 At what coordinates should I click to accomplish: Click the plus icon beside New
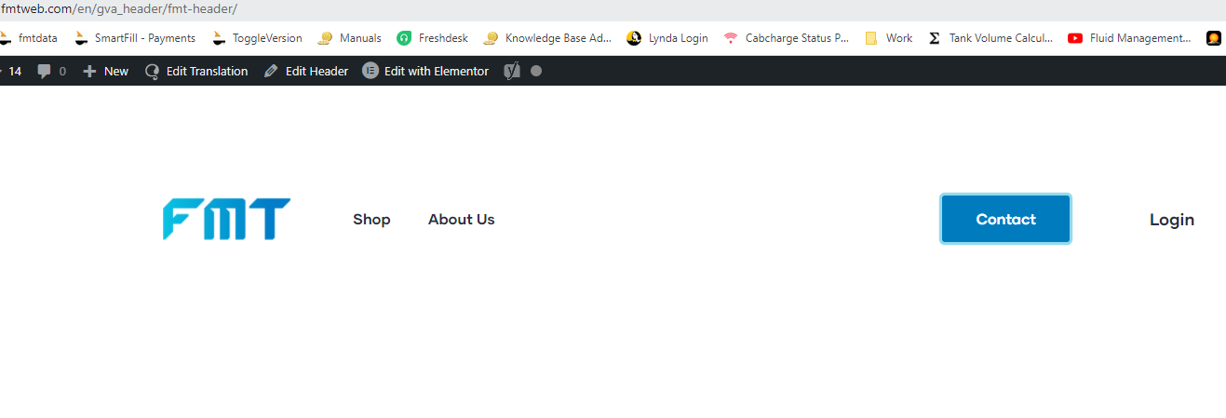[89, 71]
